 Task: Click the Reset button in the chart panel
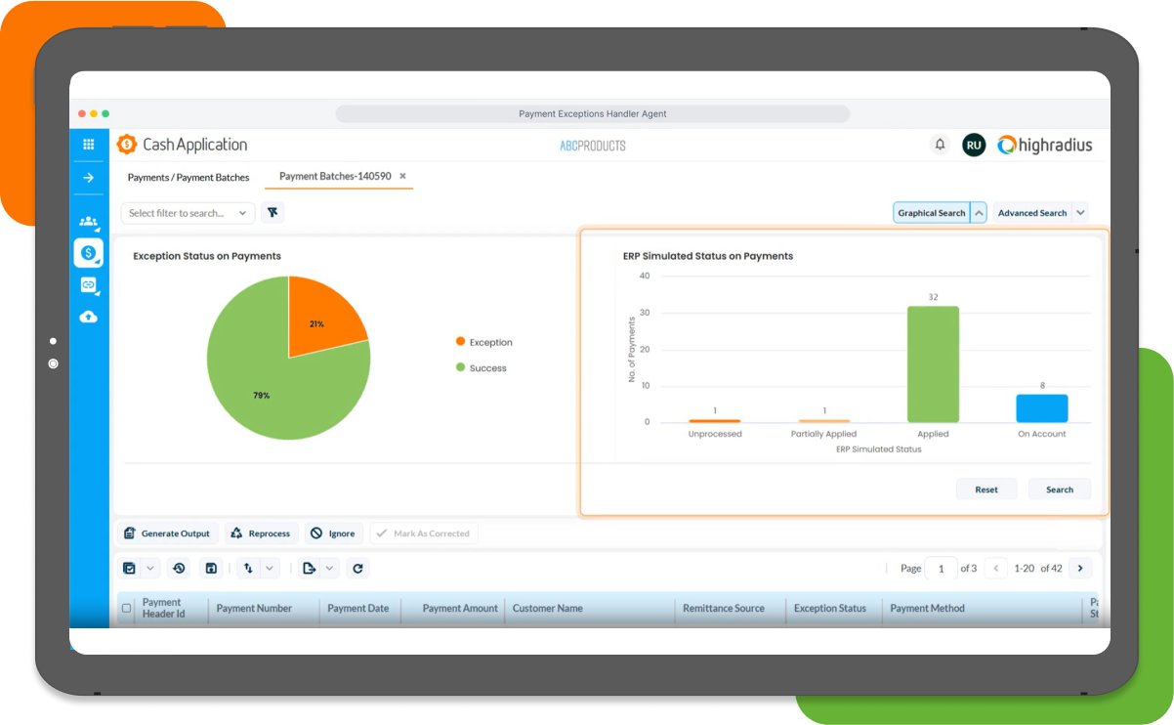[x=986, y=489]
